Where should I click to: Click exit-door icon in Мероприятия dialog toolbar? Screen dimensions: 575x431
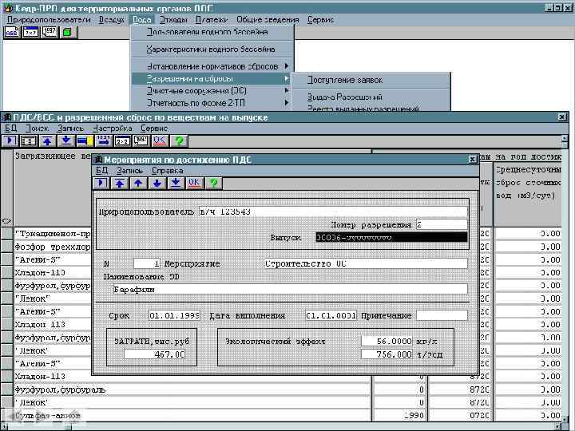[x=101, y=184]
